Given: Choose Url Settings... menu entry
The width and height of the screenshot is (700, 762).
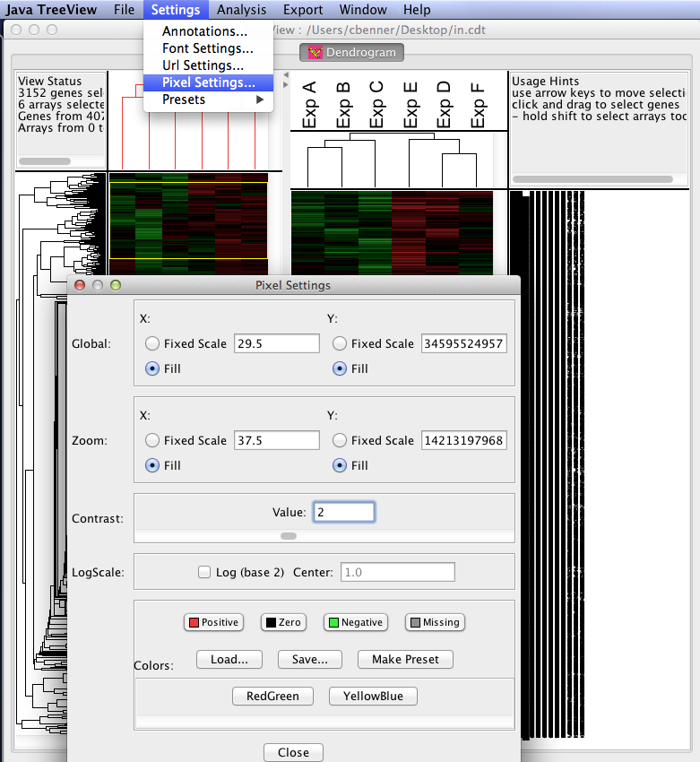Looking at the screenshot, I should pyautogui.click(x=208, y=65).
